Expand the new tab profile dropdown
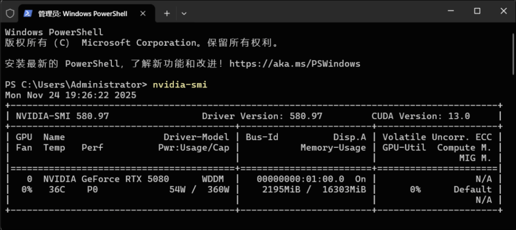The image size is (516, 230). [x=184, y=14]
